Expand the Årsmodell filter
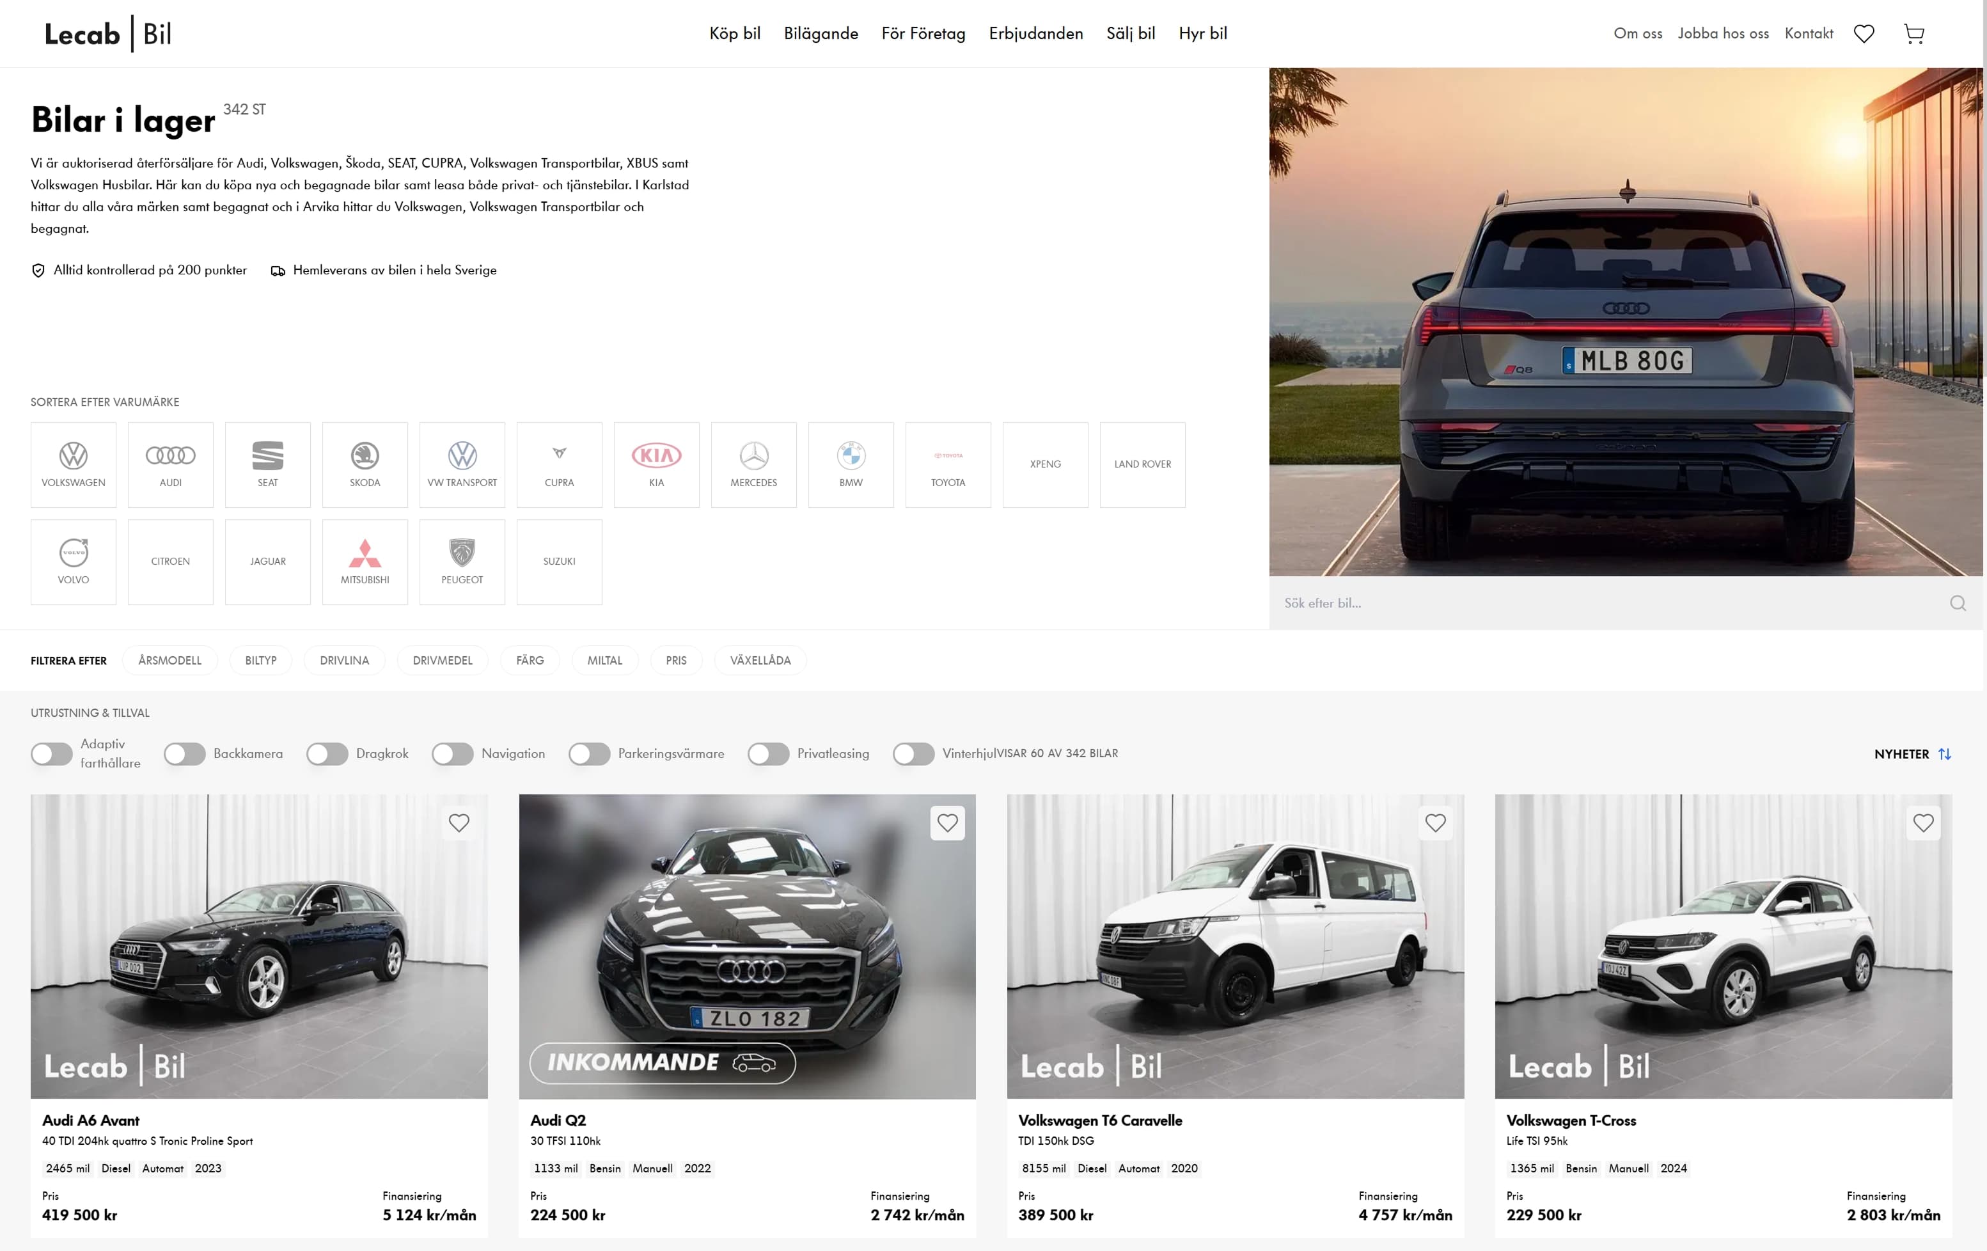1987x1251 pixels. [x=170, y=660]
